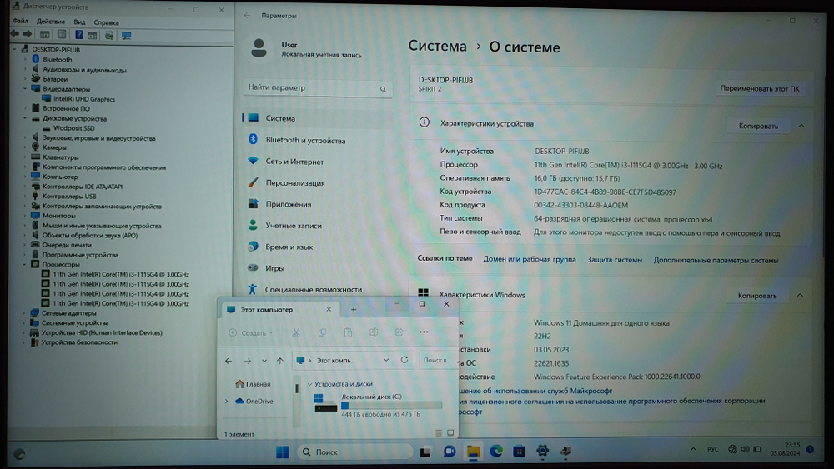
Task: Open the address bar history dropdown in Explorer
Action: [x=386, y=360]
